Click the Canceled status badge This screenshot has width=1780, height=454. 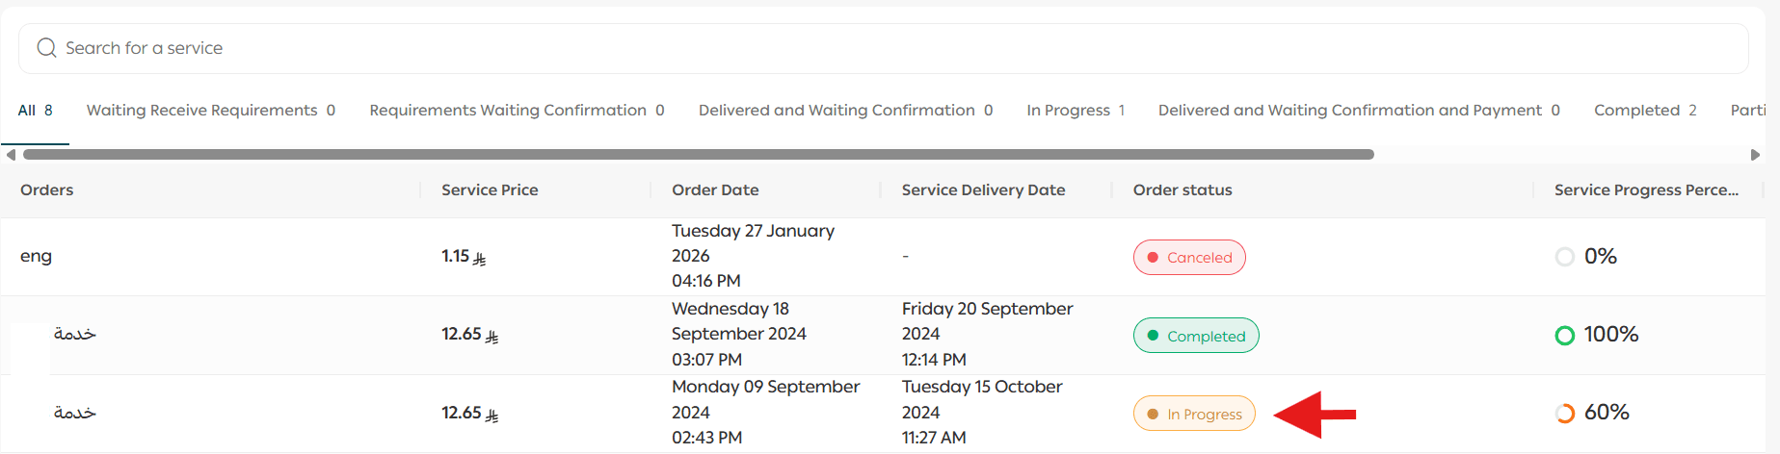pos(1189,258)
